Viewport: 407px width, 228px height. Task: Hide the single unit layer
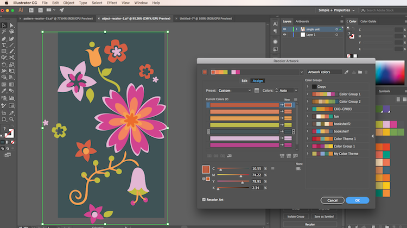tap(285, 28)
